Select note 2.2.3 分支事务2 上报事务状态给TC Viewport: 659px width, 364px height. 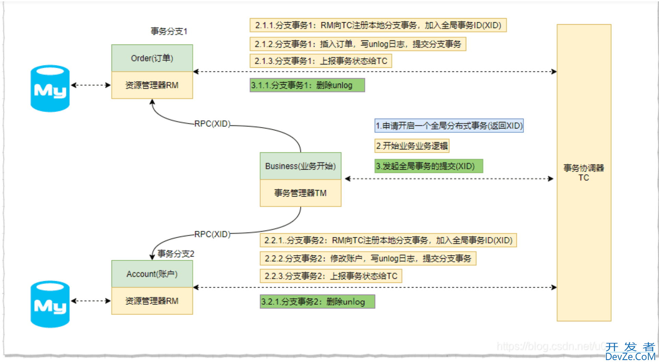[331, 276]
